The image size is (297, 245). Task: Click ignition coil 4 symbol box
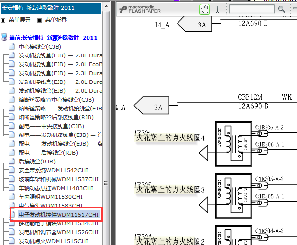coord(234,144)
